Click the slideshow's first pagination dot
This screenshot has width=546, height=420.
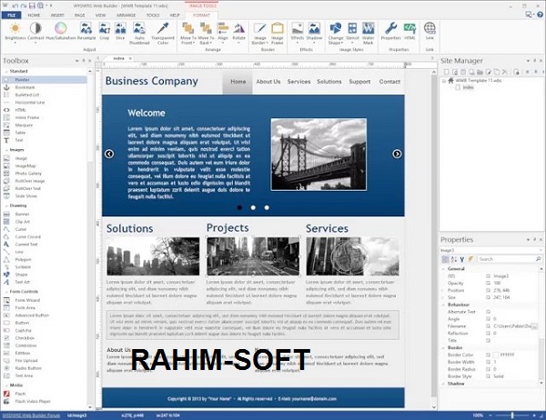[x=240, y=207]
